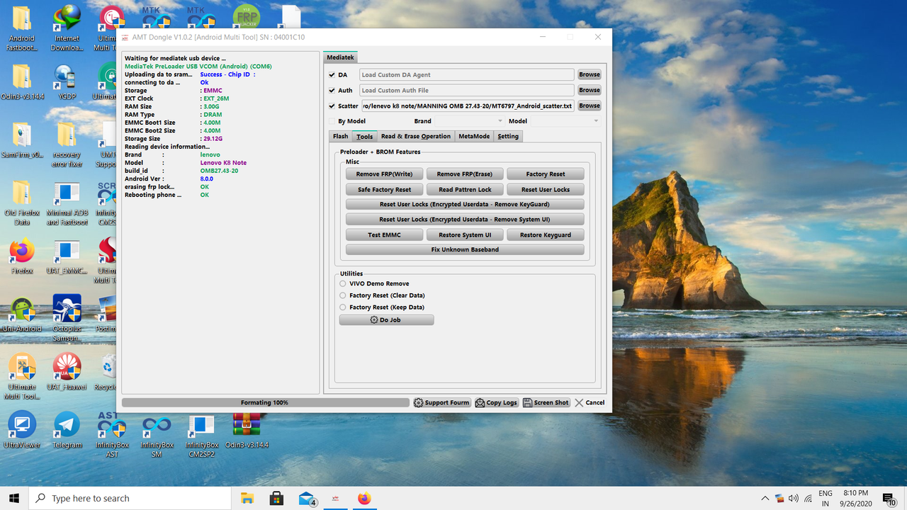Open Firefox from the taskbar
907x510 pixels.
click(x=364, y=499)
